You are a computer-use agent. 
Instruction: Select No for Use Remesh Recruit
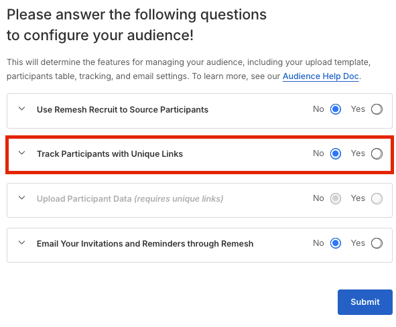[x=336, y=109]
